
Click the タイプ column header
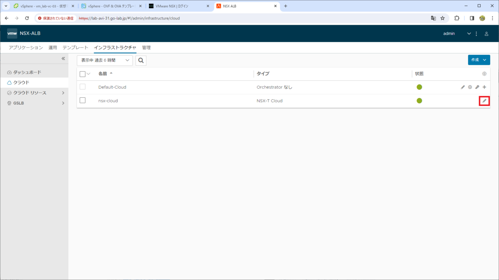tap(263, 74)
